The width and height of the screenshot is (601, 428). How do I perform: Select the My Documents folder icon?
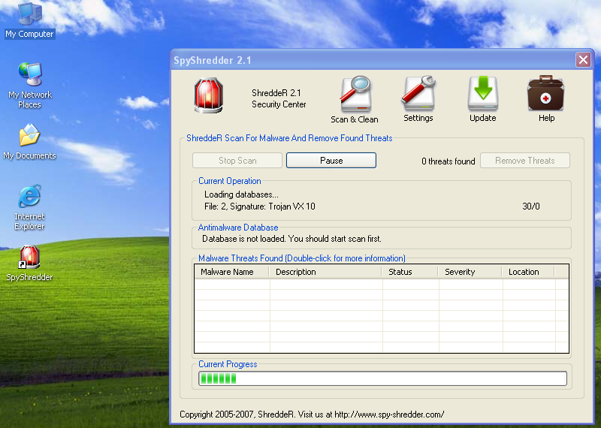coord(29,141)
